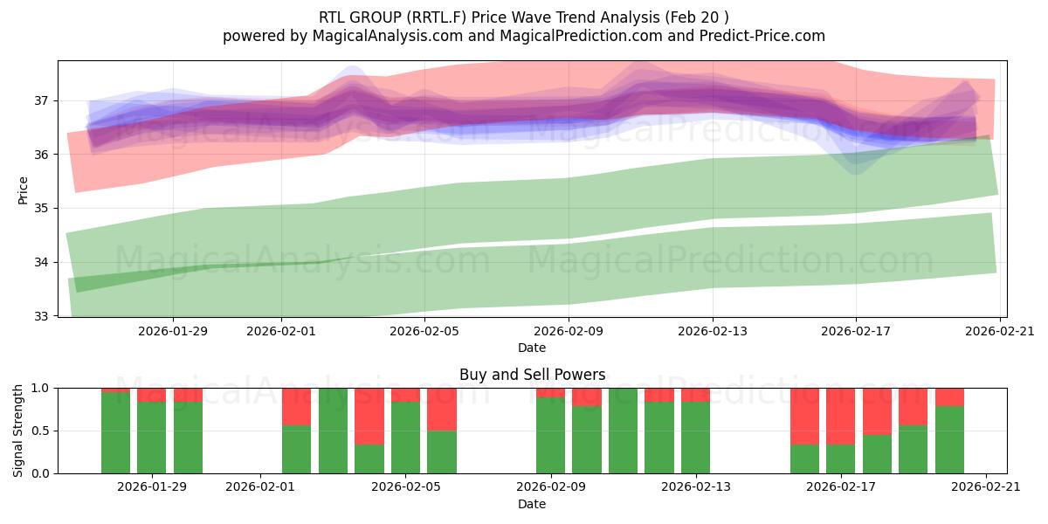The image size is (1048, 524).
Task: Click the 'Date' label under the price chart
Action: click(x=532, y=348)
